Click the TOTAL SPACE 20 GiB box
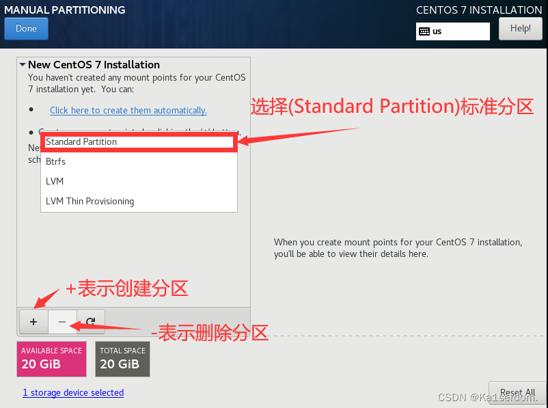Image resolution: width=548 pixels, height=408 pixels. point(123,359)
